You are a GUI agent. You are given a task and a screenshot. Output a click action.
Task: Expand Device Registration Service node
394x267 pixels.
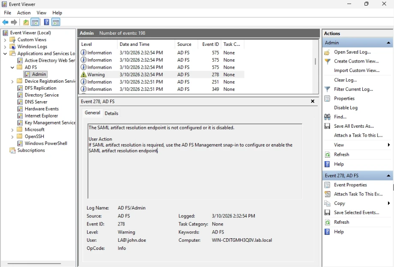[12, 81]
